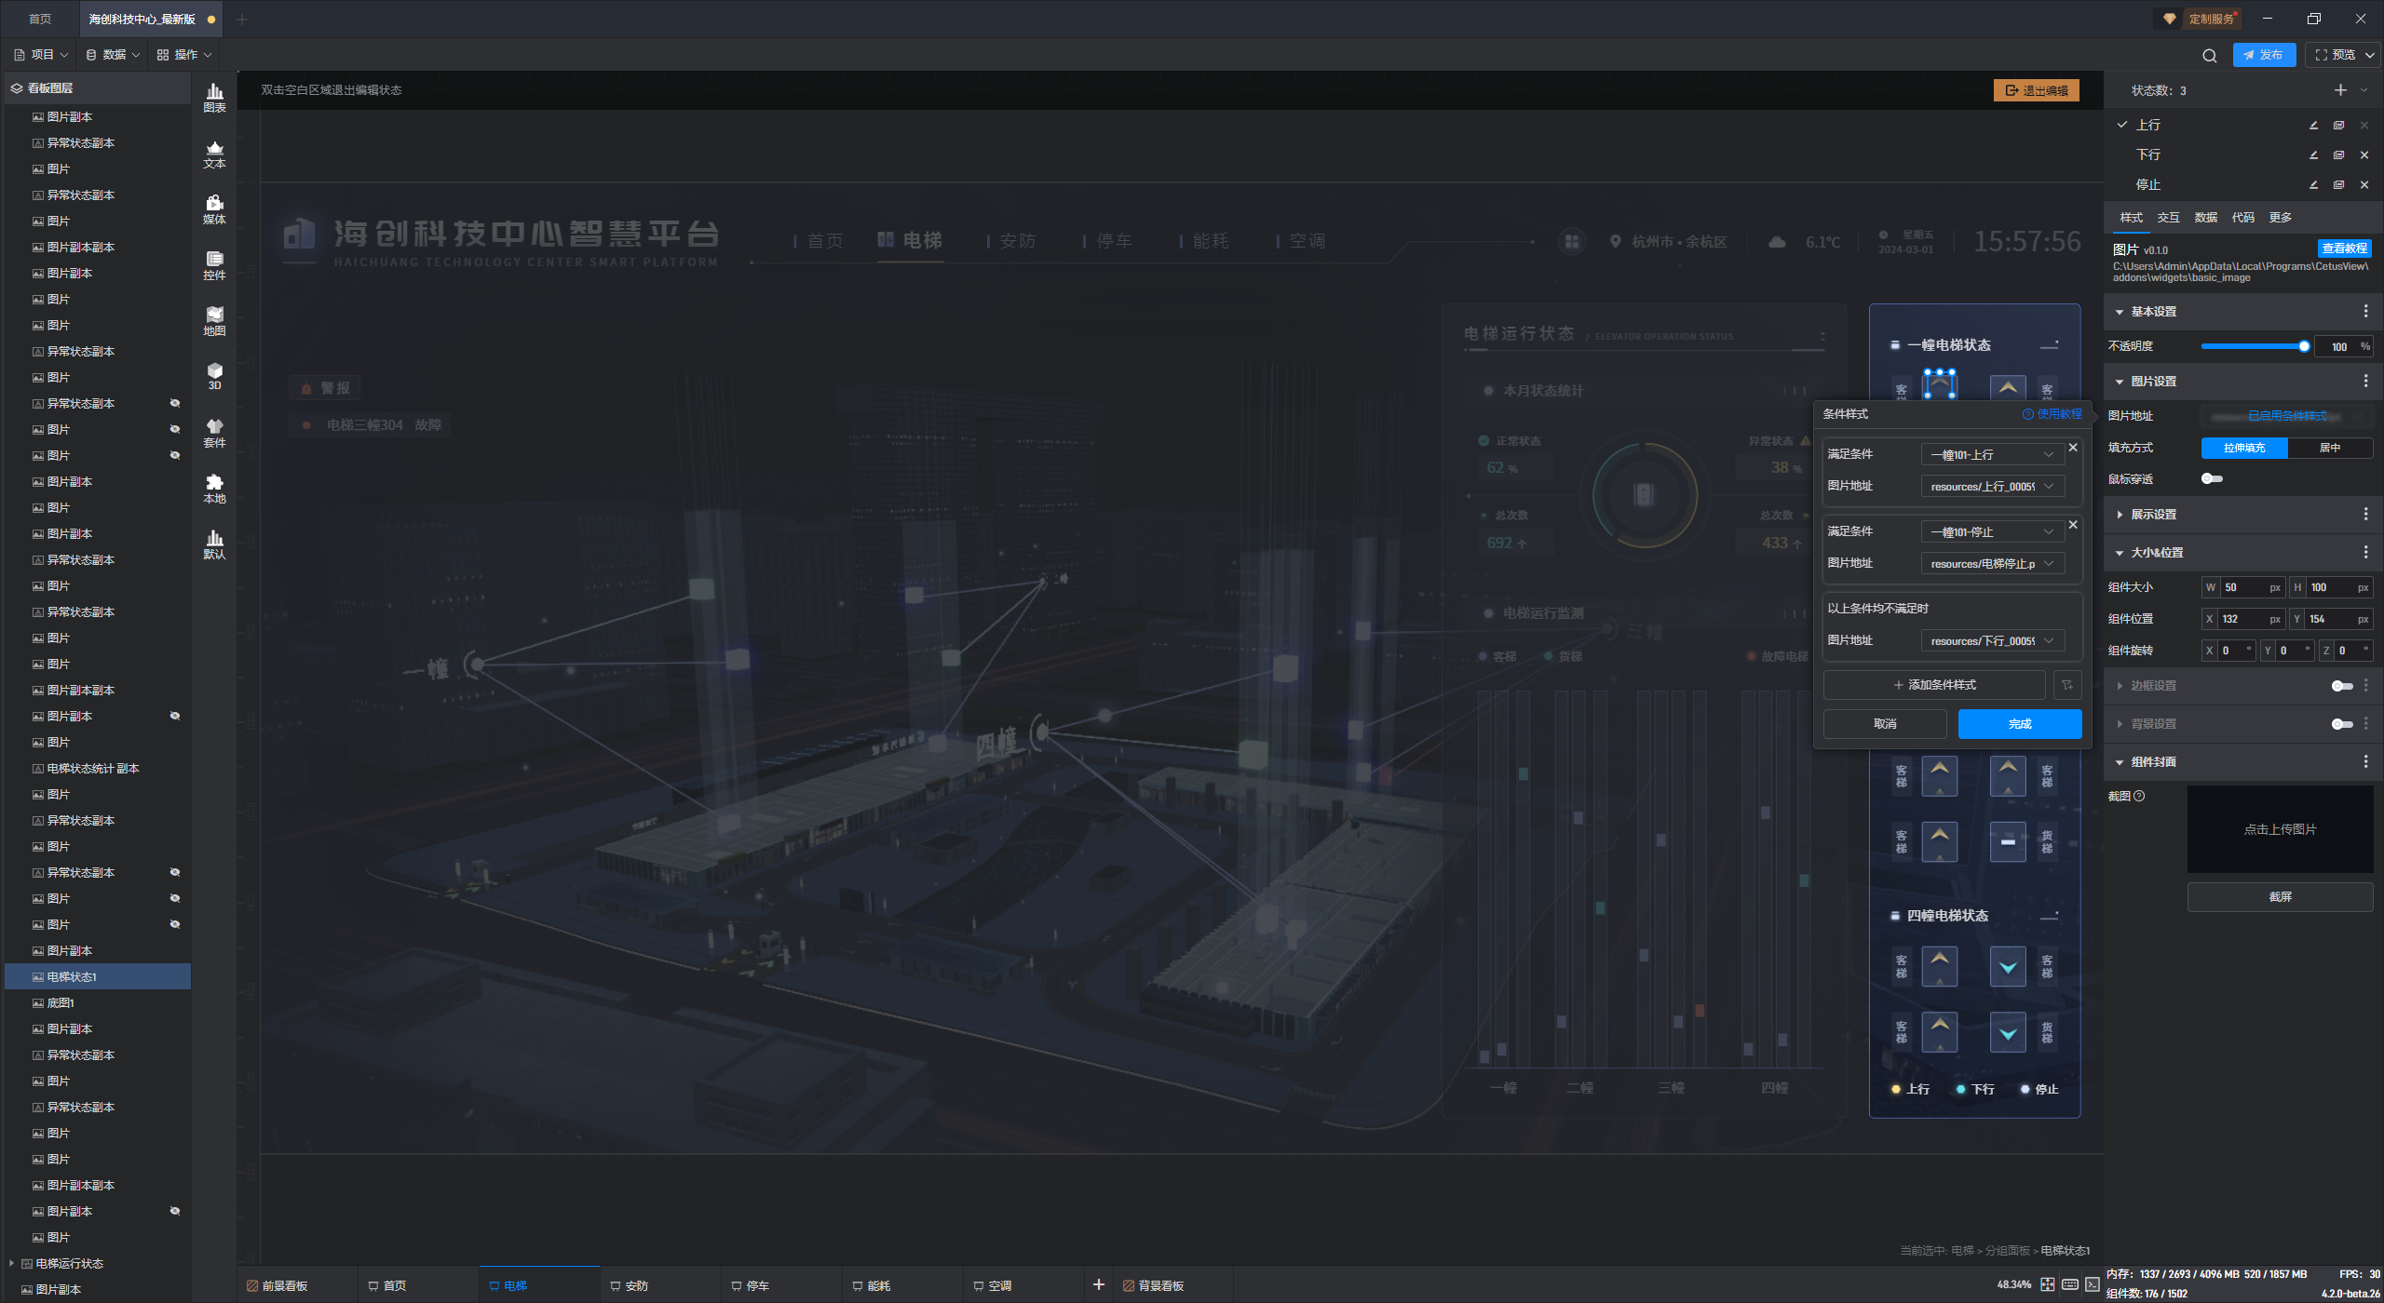Click the 退出编辑 button
The width and height of the screenshot is (2384, 1303).
click(2036, 90)
